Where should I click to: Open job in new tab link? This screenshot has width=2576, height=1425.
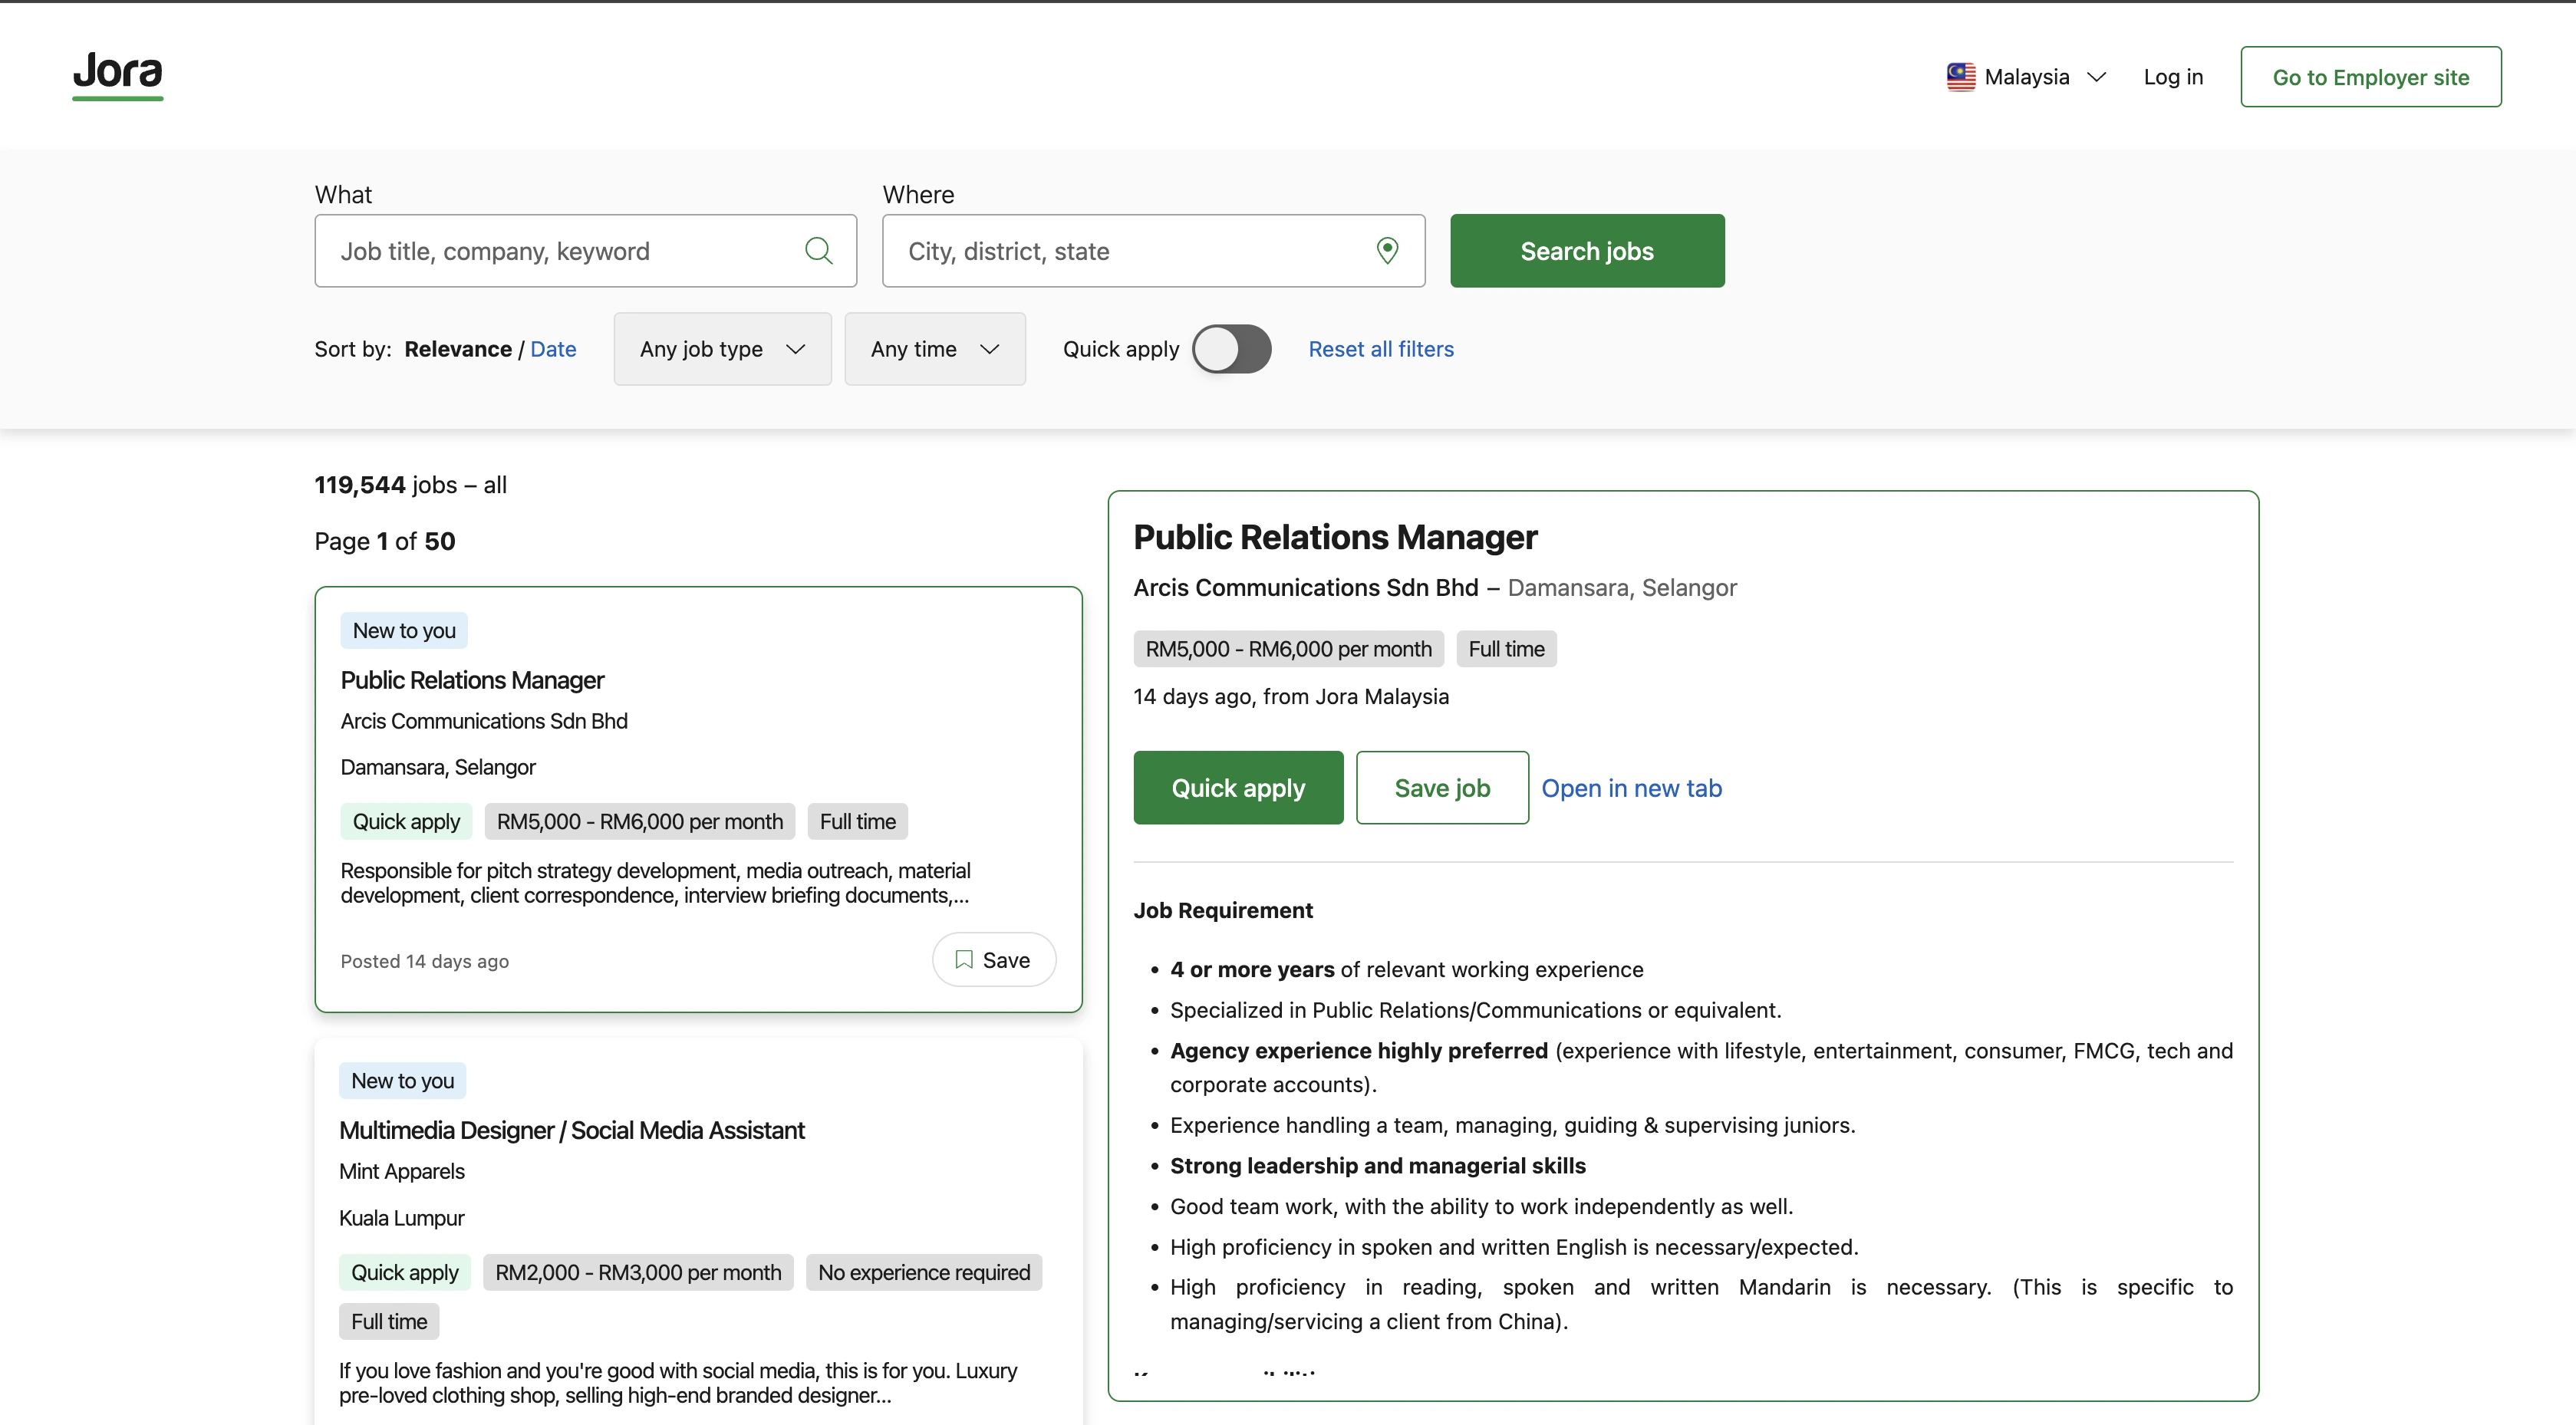pos(1631,788)
